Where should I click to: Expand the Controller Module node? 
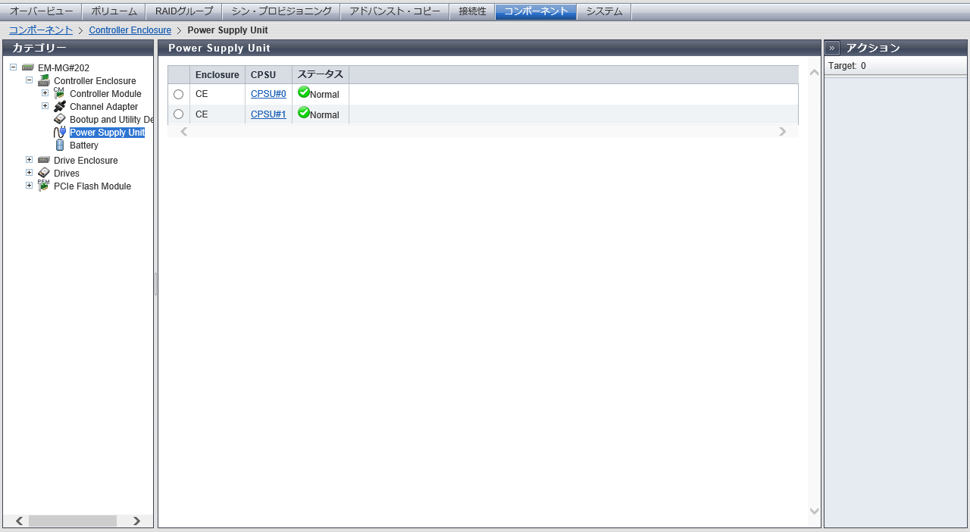tap(45, 93)
